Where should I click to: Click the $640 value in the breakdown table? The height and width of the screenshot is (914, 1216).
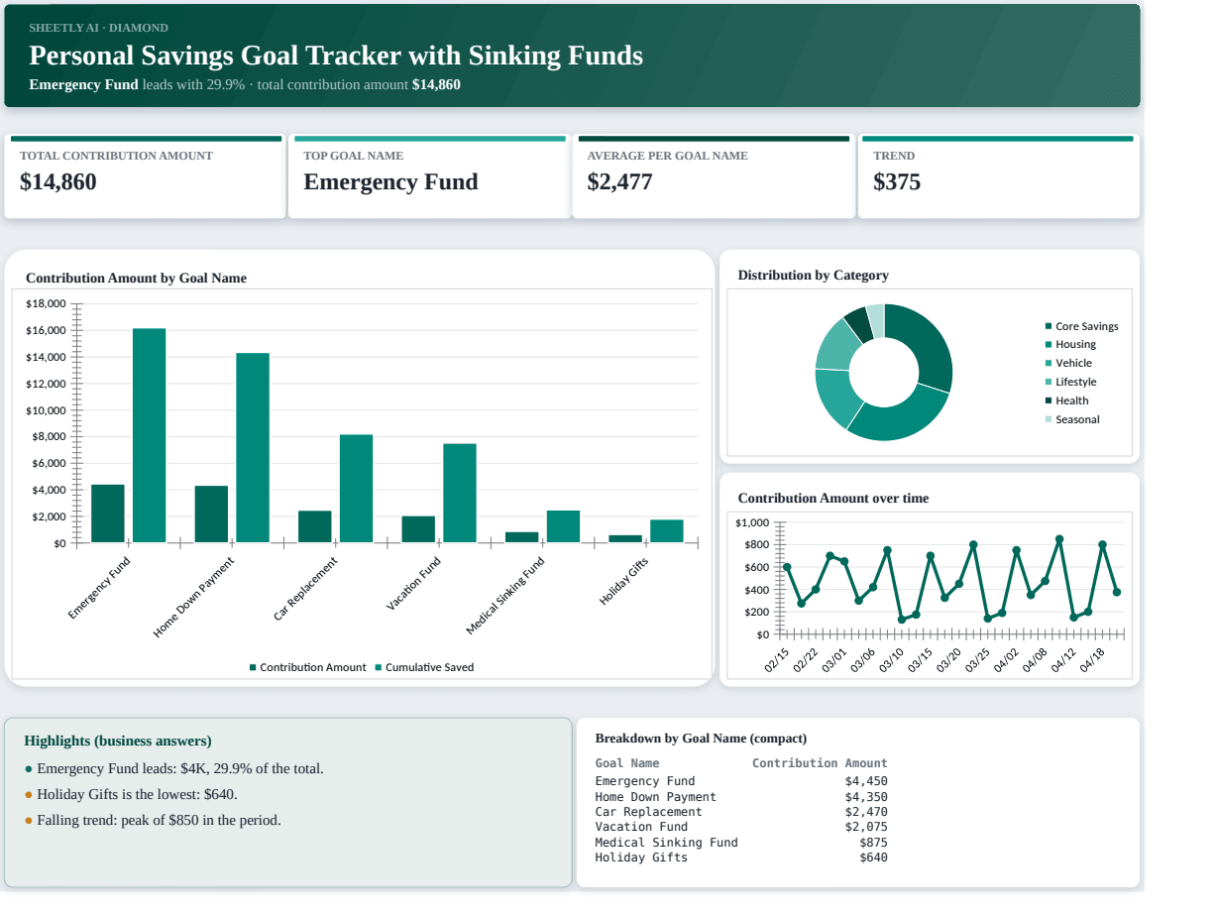[x=873, y=857]
